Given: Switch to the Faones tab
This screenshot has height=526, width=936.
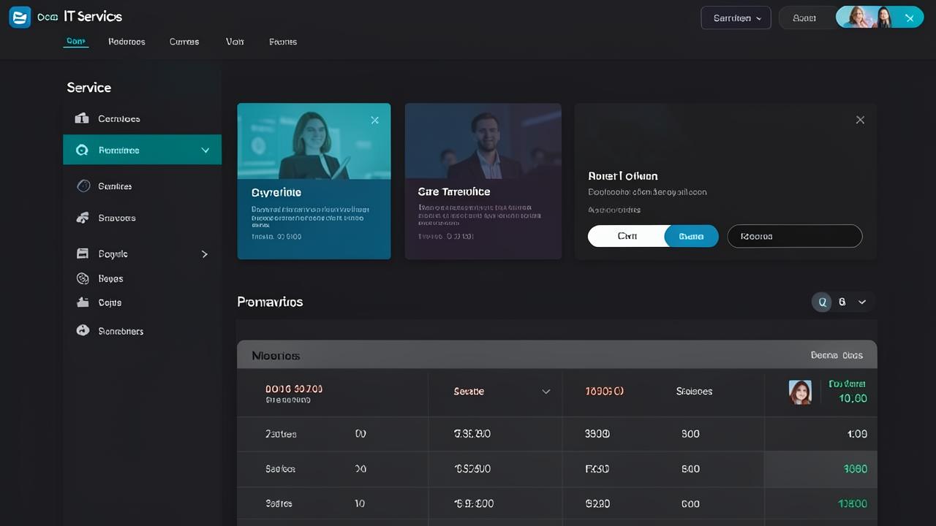Looking at the screenshot, I should (x=283, y=42).
